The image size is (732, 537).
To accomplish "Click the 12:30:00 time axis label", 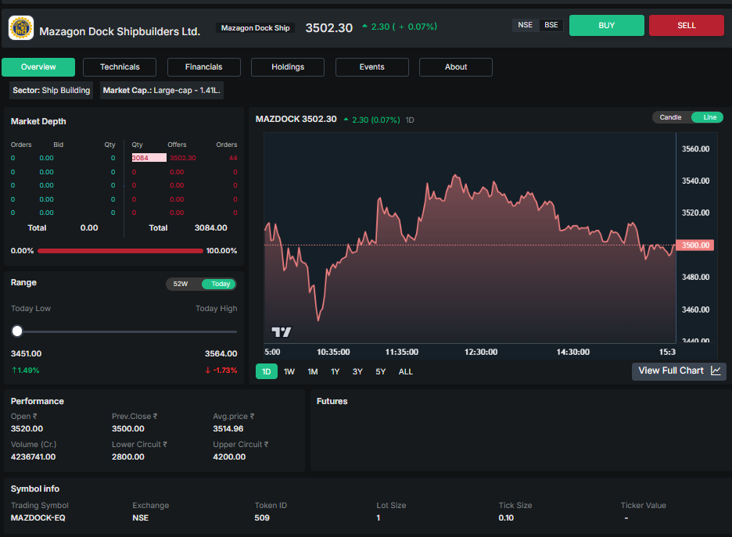I will [x=480, y=352].
